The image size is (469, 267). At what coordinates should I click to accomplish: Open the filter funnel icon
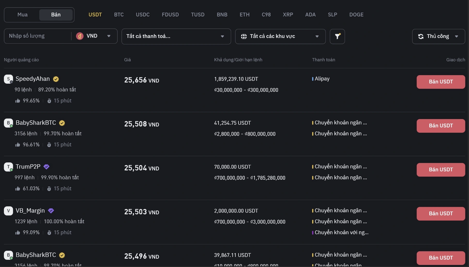coord(337,36)
